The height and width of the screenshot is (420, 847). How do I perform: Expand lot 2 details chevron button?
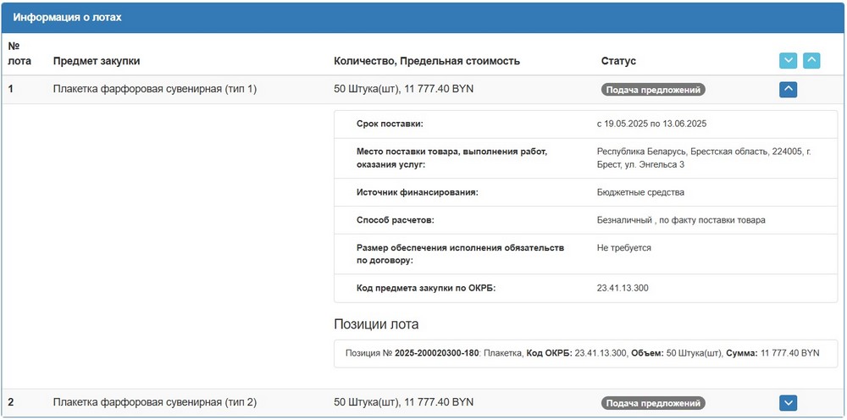click(788, 402)
